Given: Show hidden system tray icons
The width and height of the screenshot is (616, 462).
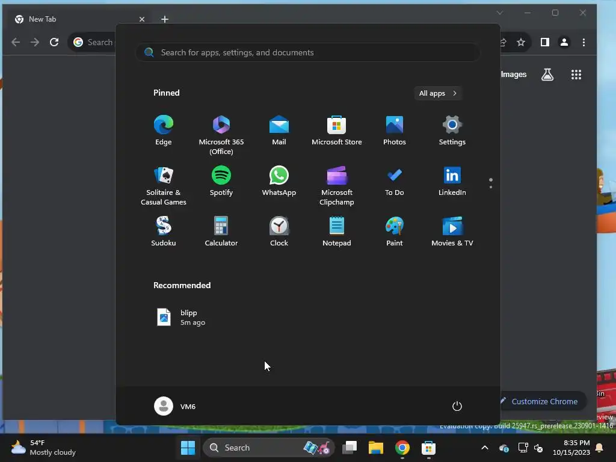Looking at the screenshot, I should tap(485, 448).
